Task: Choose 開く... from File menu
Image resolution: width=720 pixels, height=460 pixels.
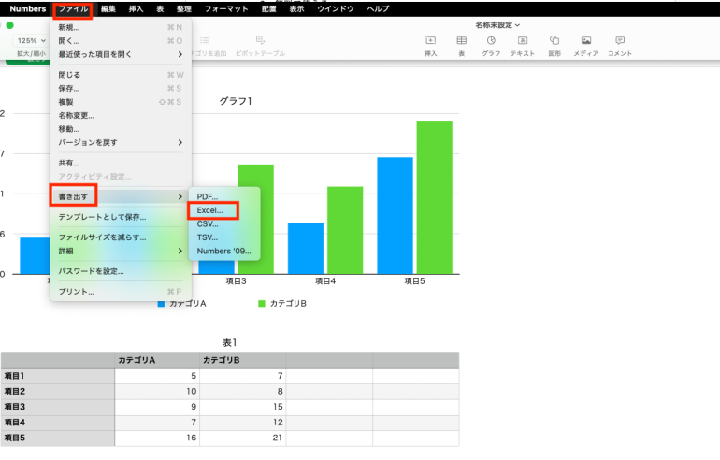Action: [121, 41]
